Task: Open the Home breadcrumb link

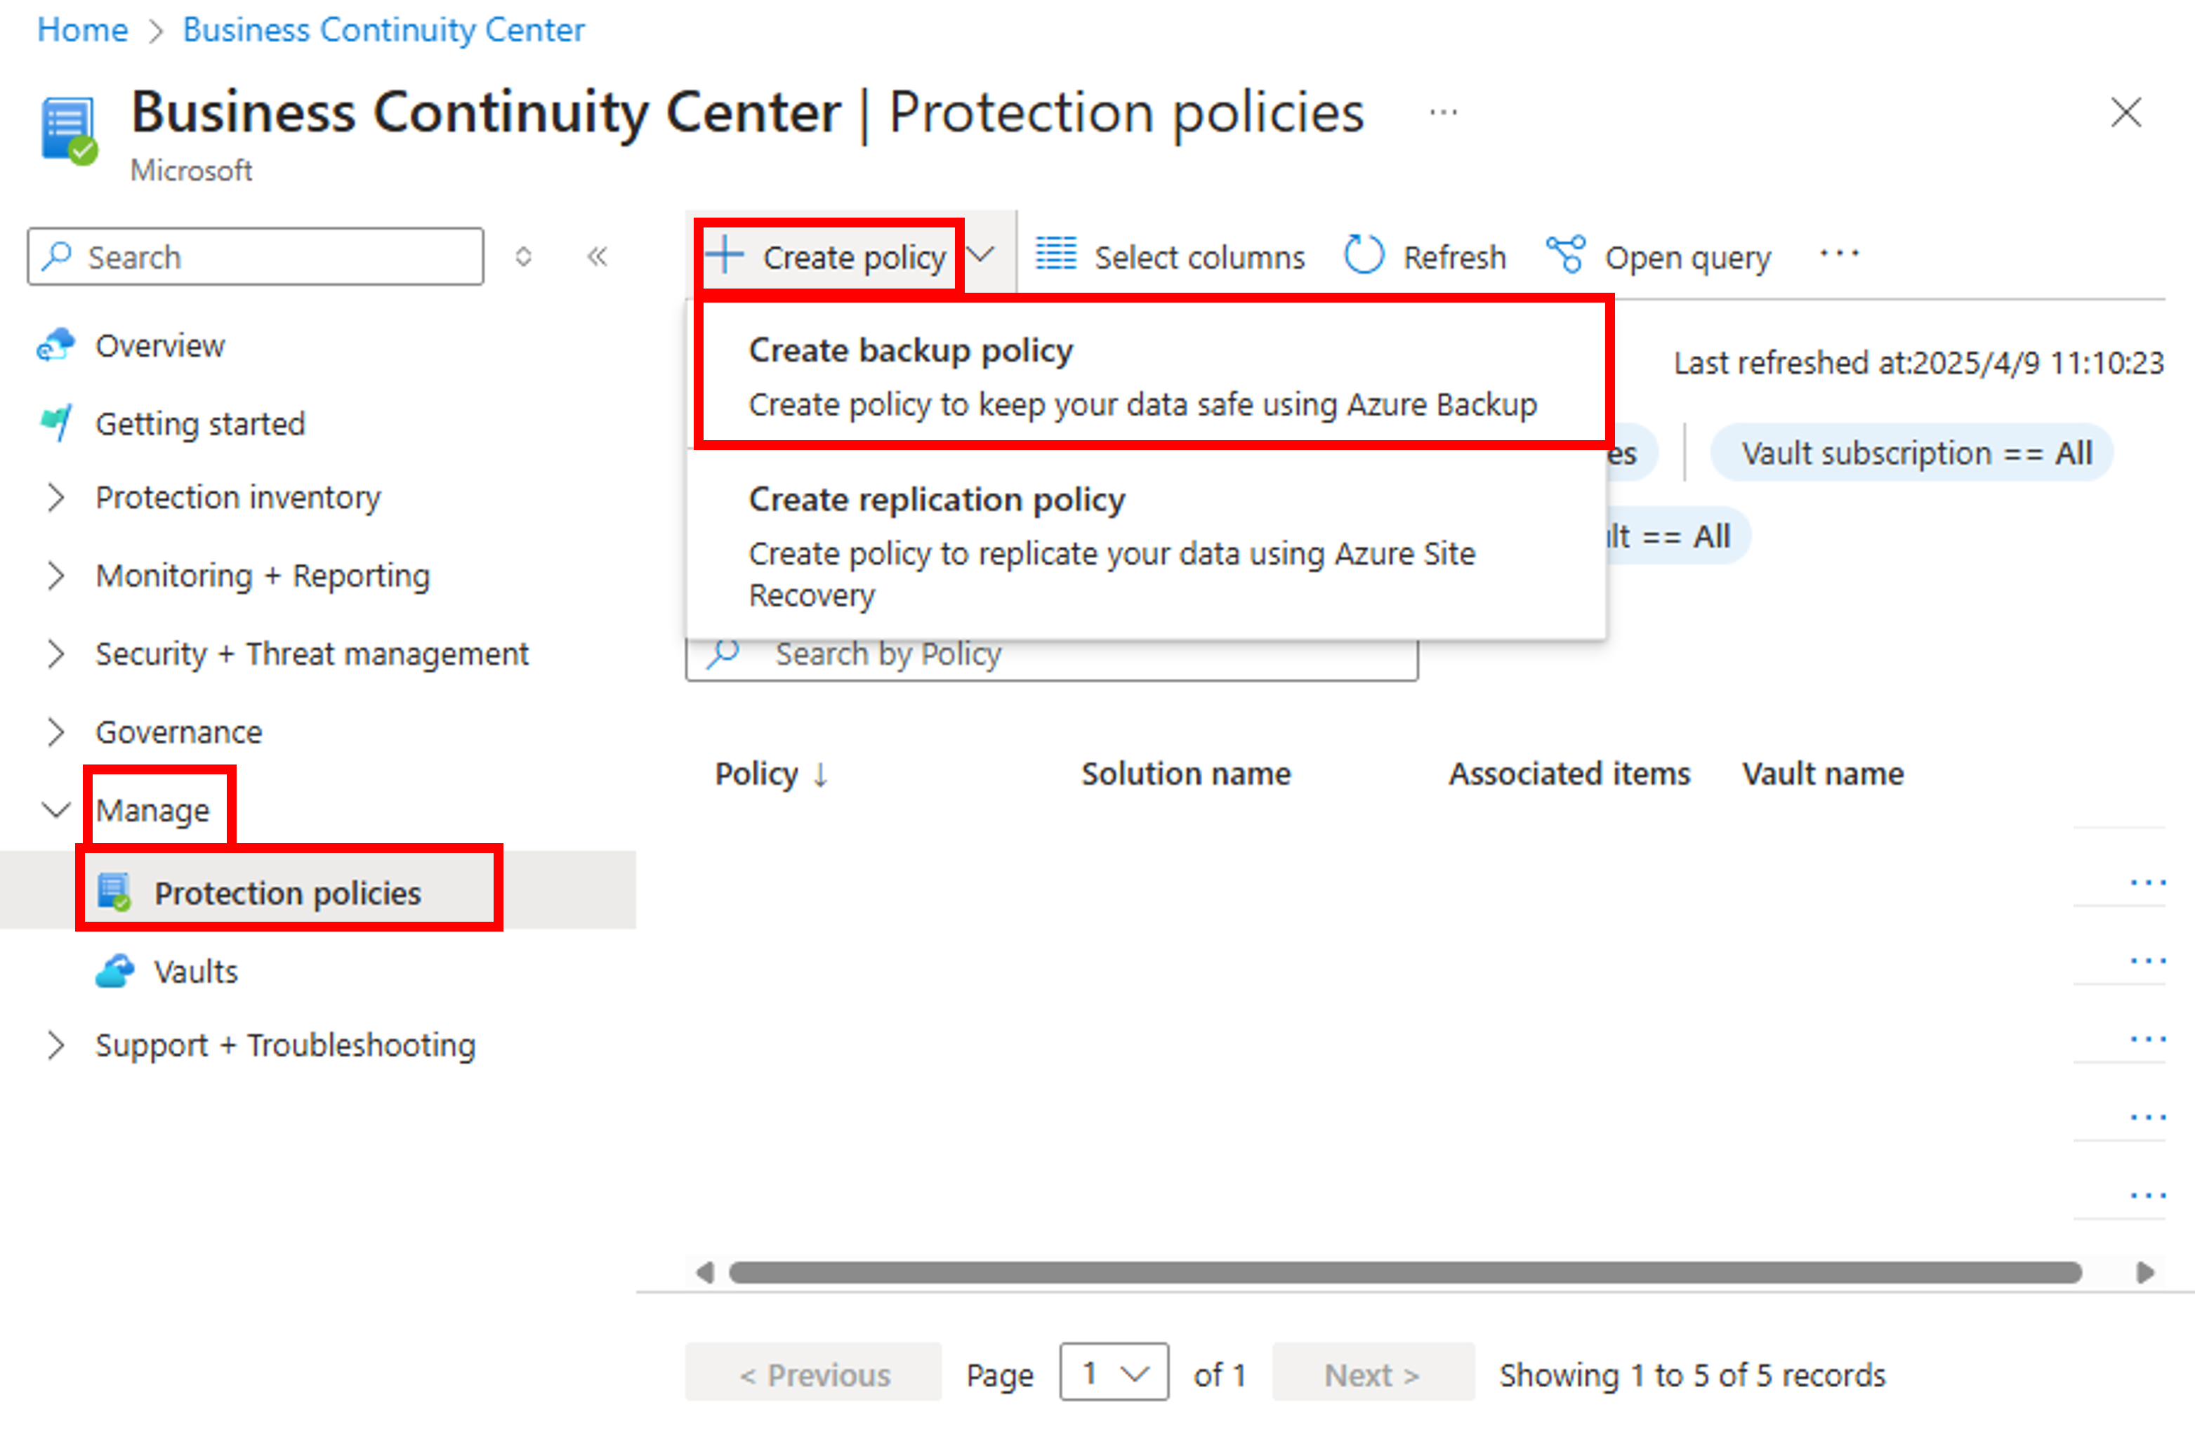Action: (x=82, y=29)
